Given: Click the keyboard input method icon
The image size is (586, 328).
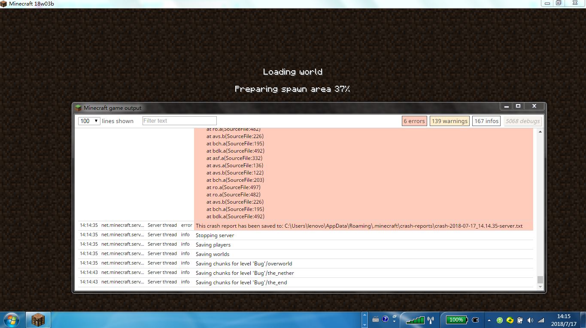Looking at the screenshot, I should (376, 319).
